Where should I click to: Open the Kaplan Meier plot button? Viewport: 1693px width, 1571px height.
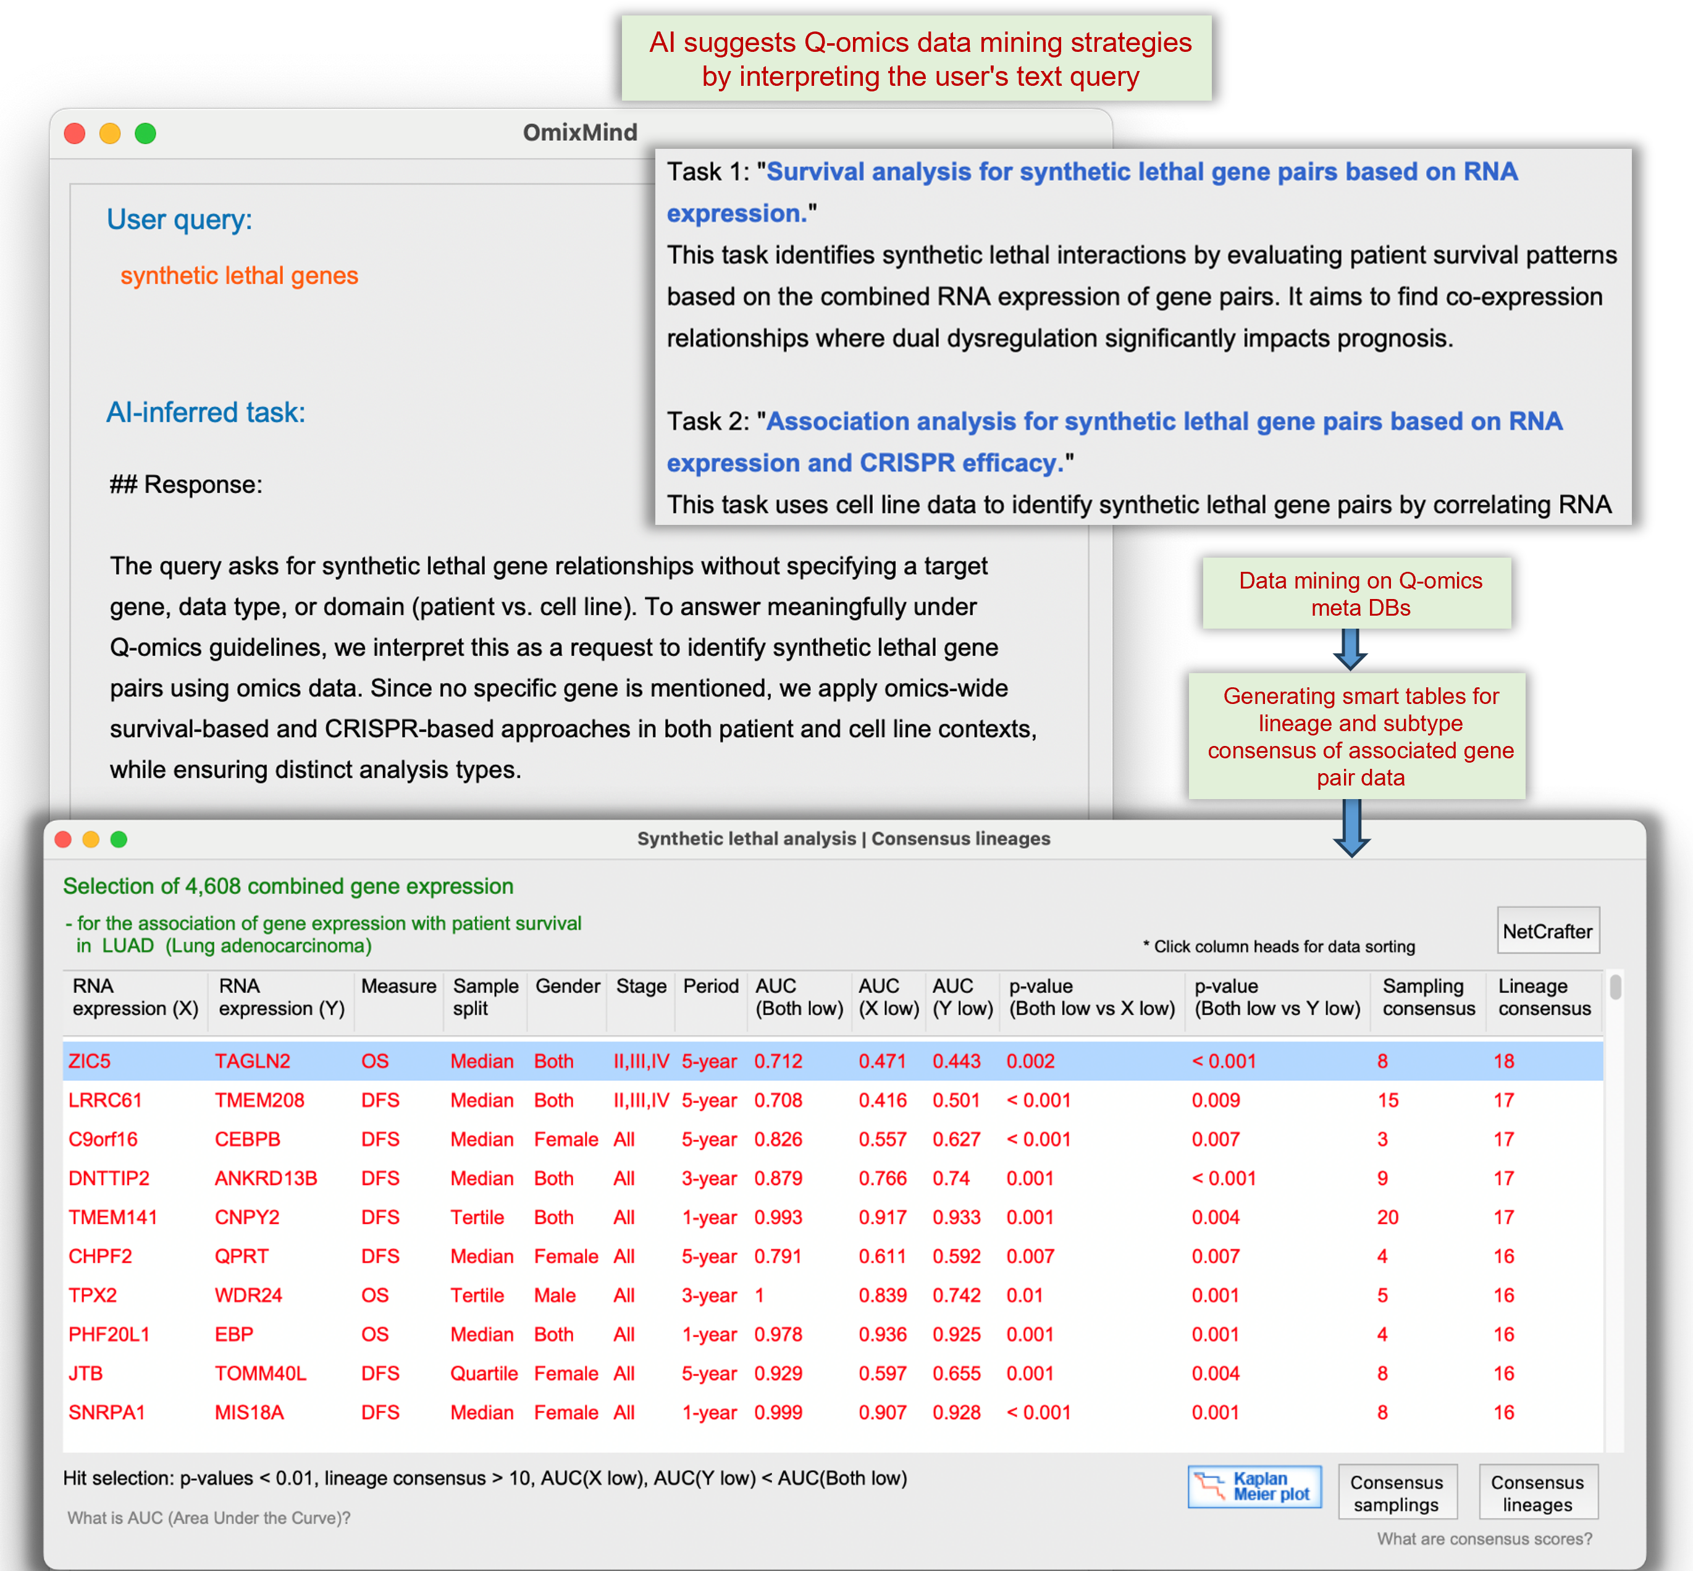(x=1254, y=1488)
